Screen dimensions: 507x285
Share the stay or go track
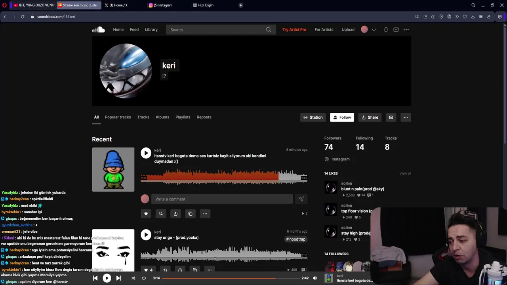[x=180, y=270]
